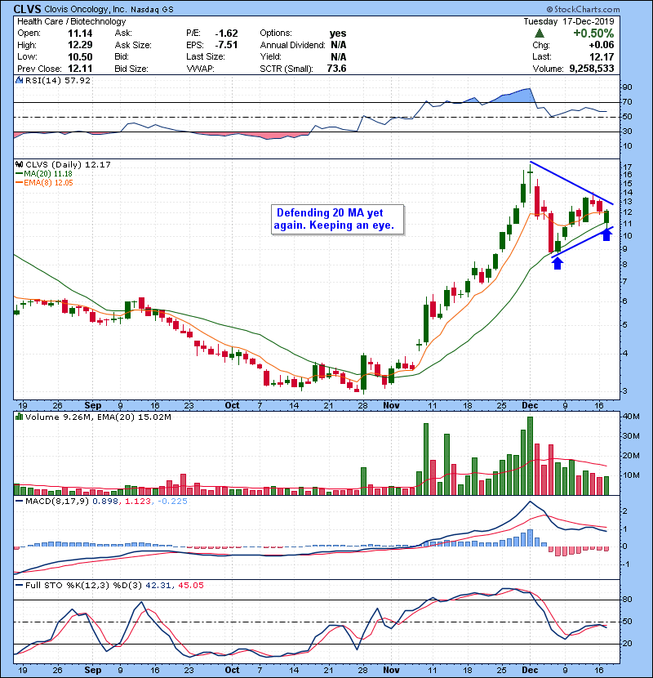Click the Ask Size label
The height and width of the screenshot is (678, 653).
point(133,45)
